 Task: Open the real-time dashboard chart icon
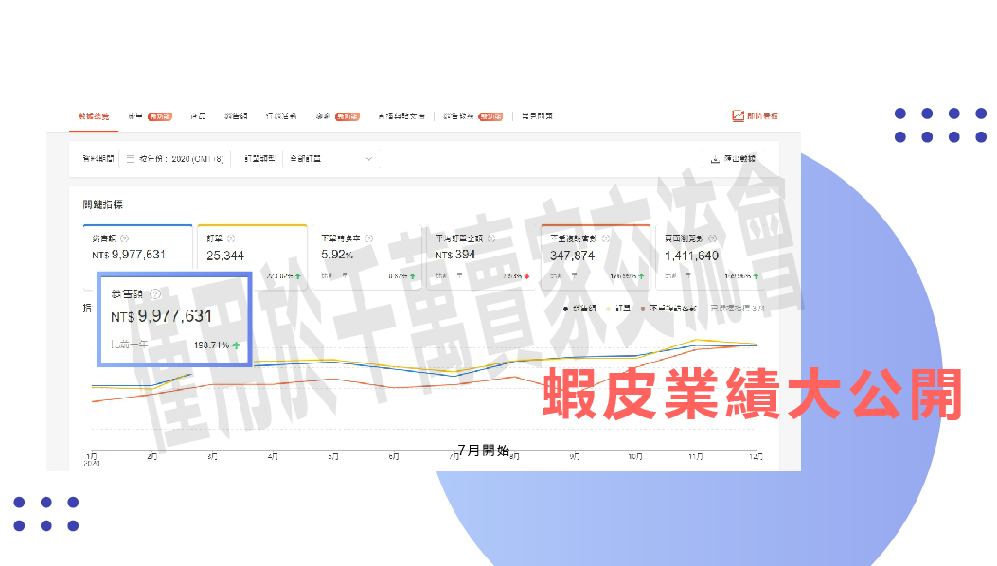[738, 115]
